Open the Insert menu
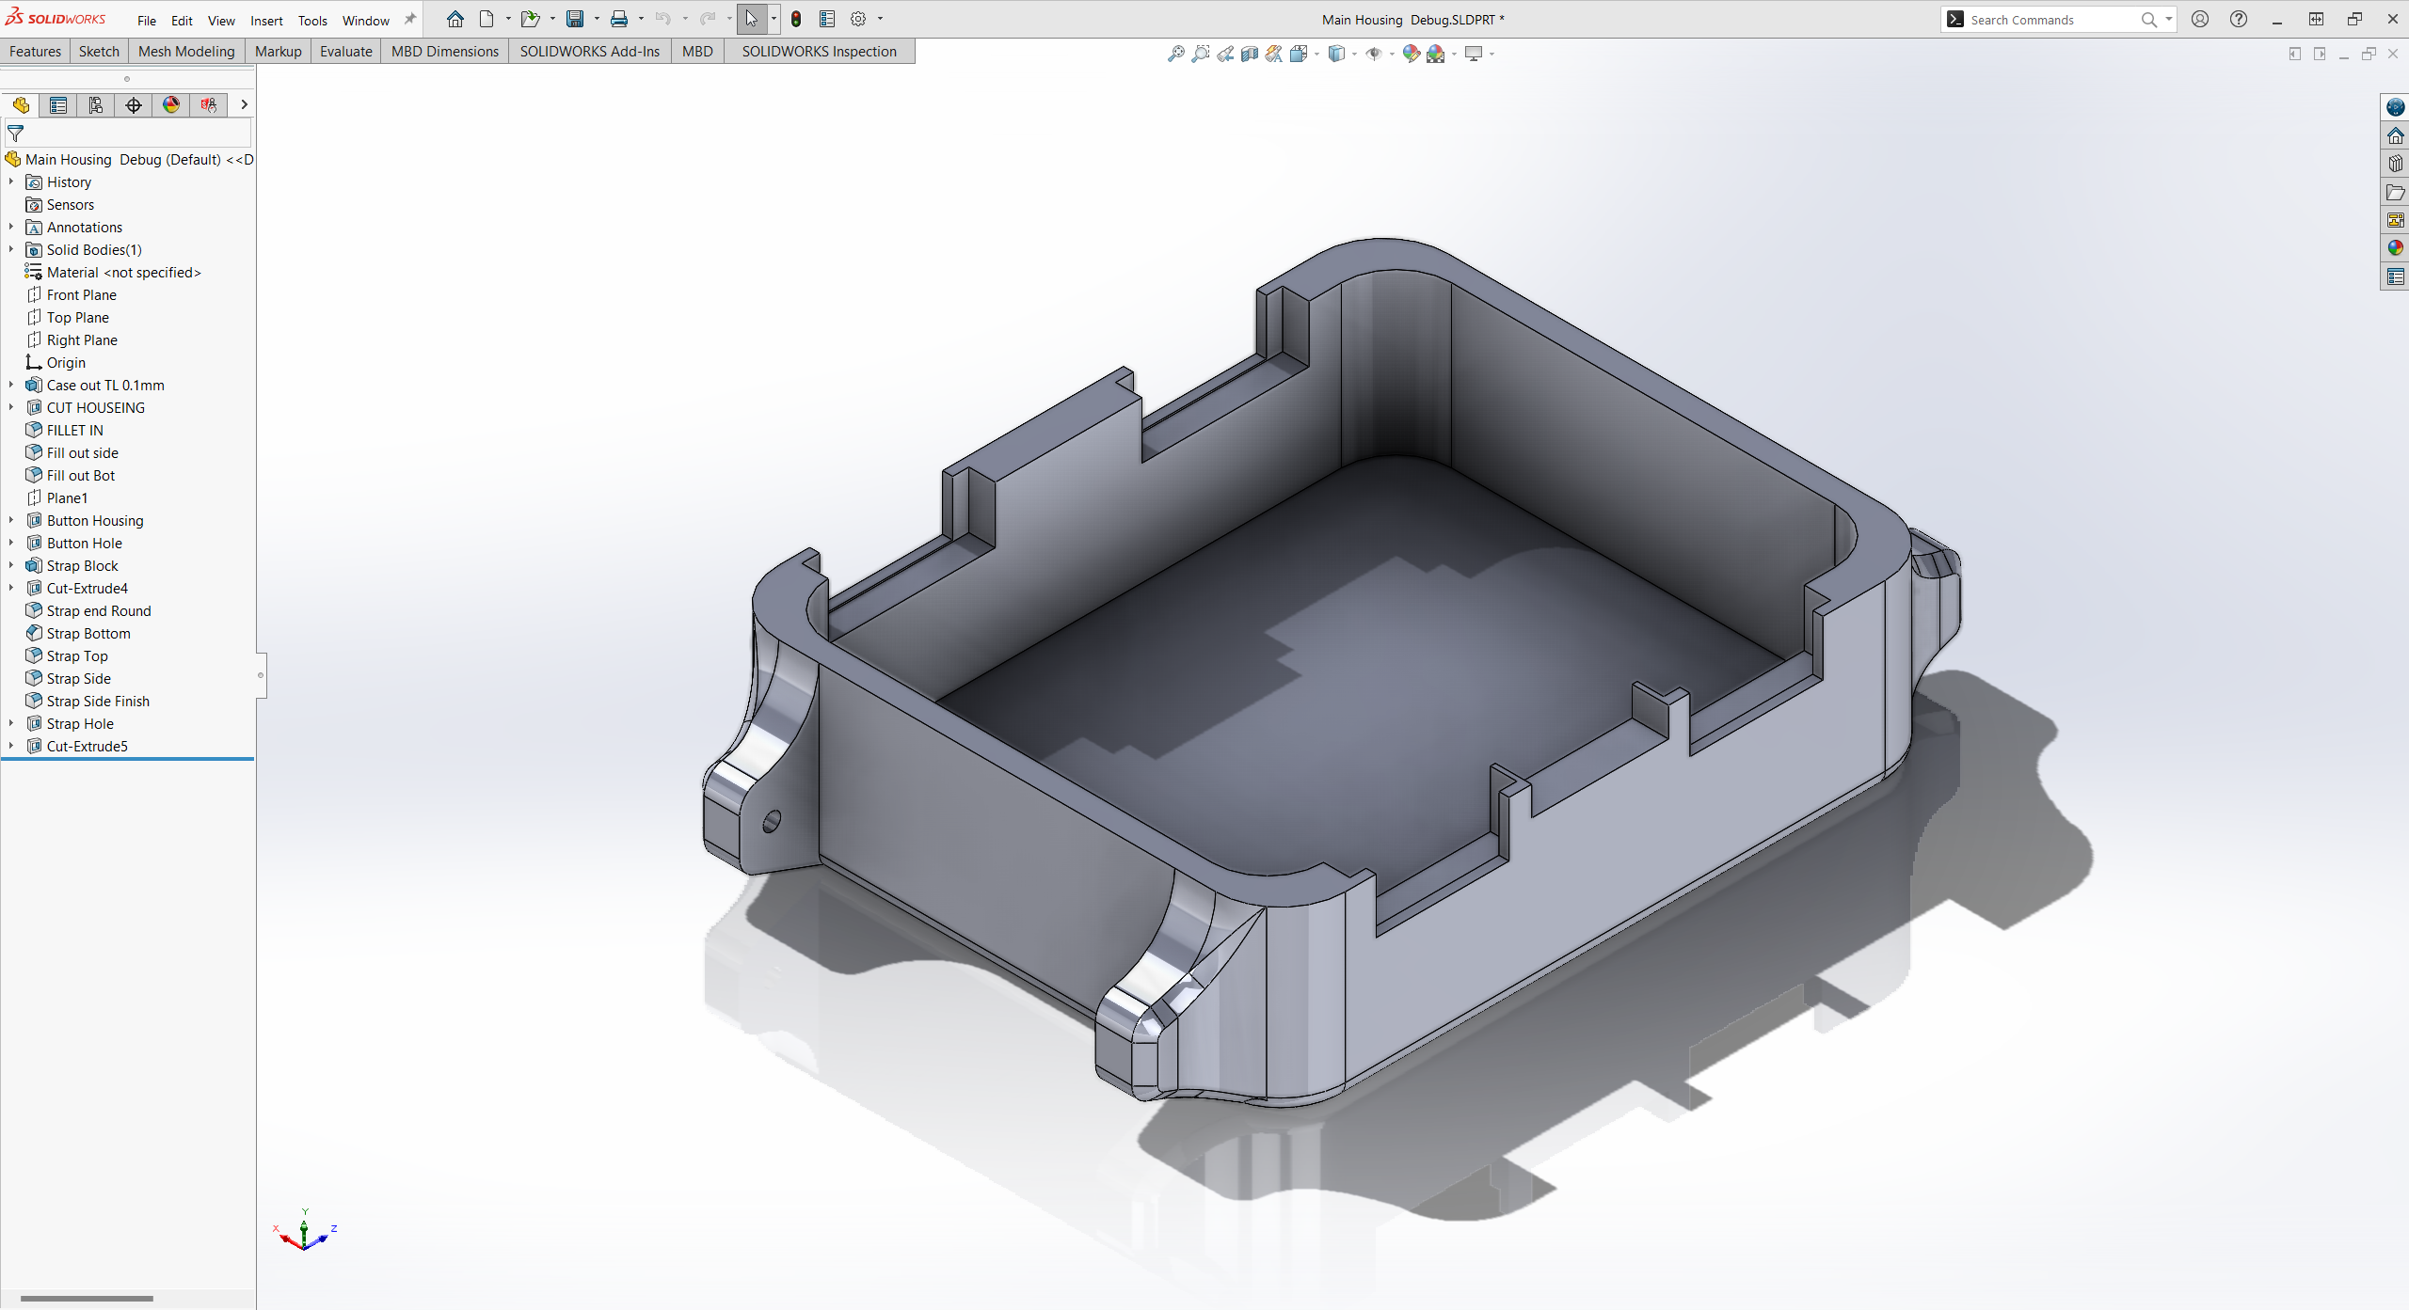 [263, 20]
